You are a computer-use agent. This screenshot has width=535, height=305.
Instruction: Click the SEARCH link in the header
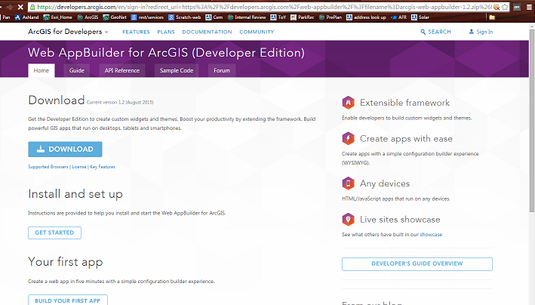[435, 32]
